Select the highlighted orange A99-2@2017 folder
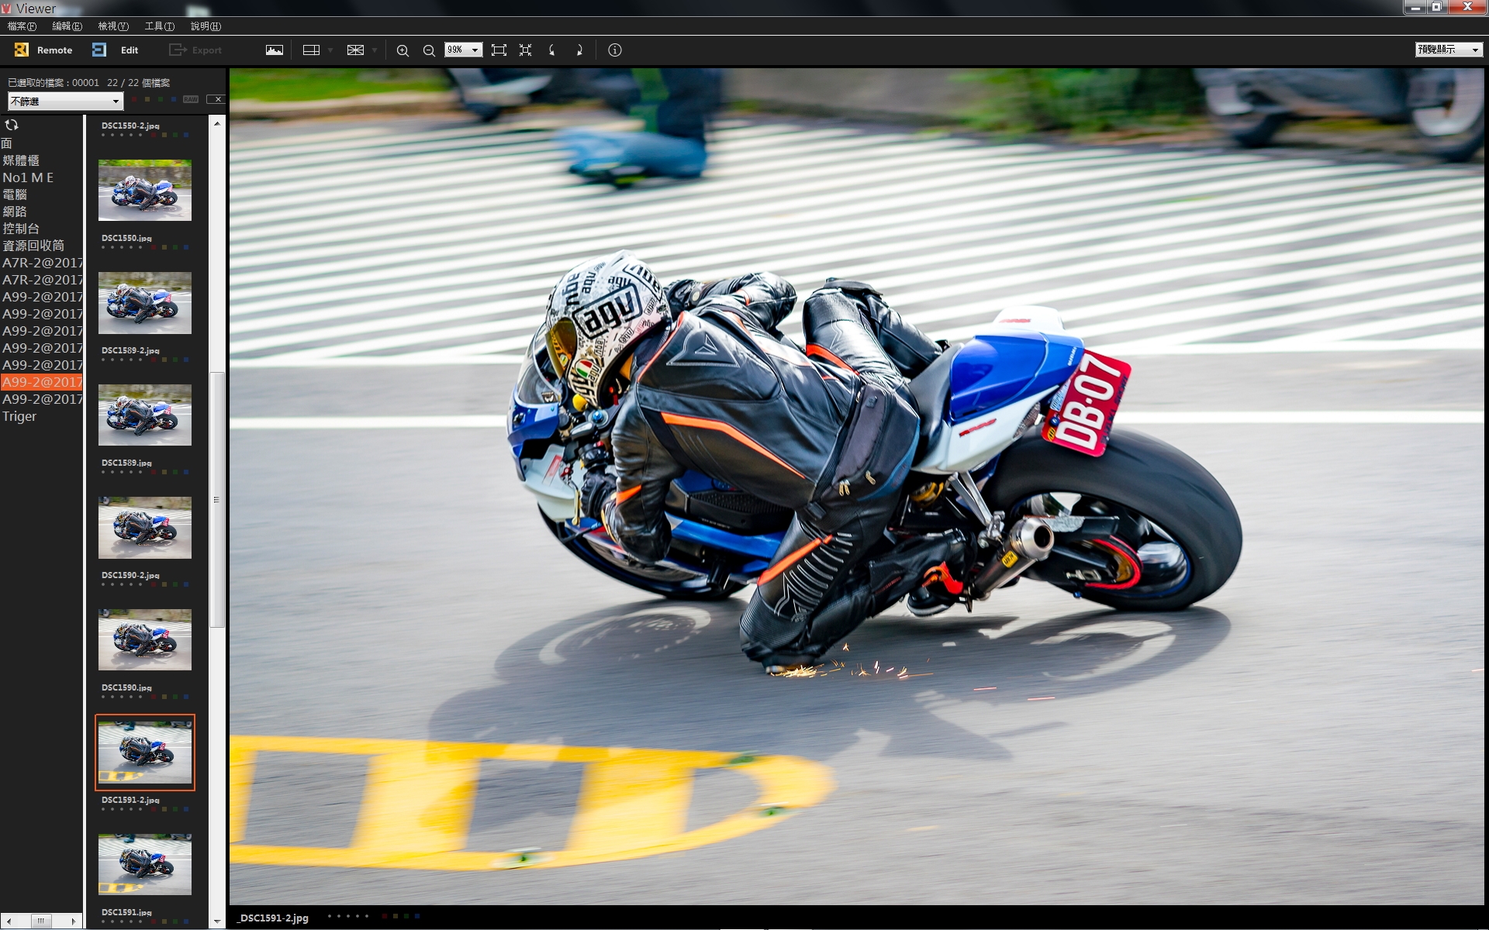Viewport: 1489px width, 930px height. 42,382
